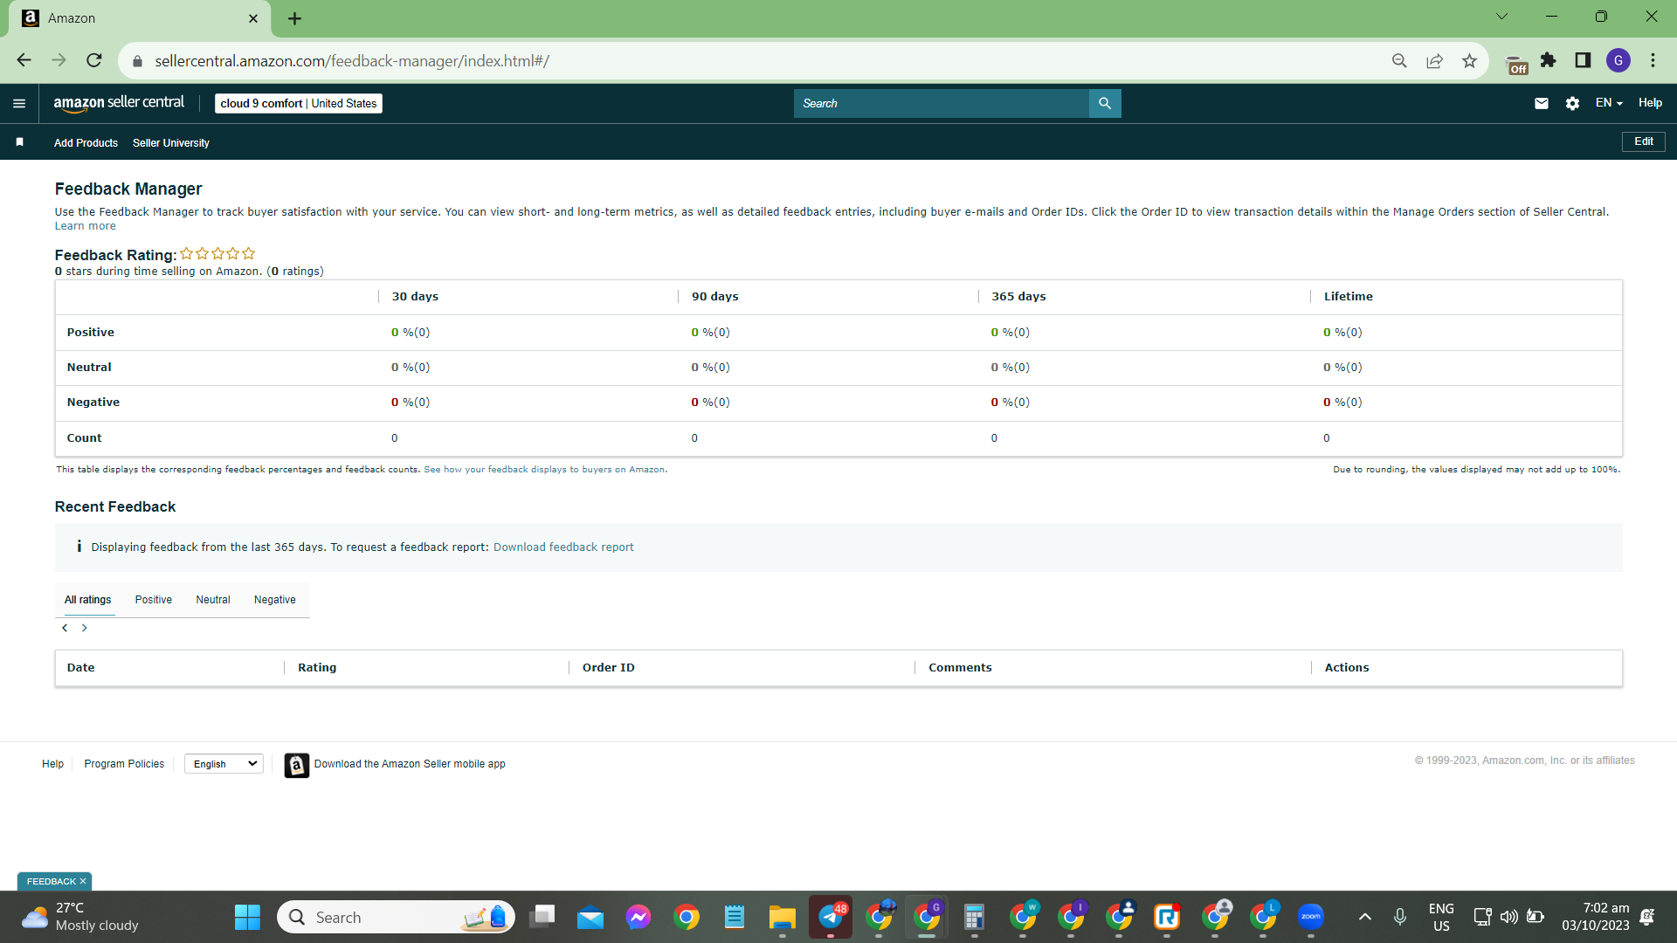Open Add Products menu item
The height and width of the screenshot is (943, 1677).
(x=86, y=143)
